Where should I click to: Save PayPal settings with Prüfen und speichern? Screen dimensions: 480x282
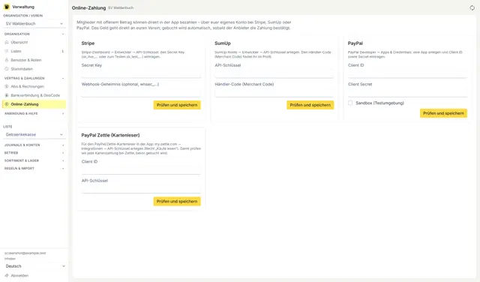click(443, 113)
